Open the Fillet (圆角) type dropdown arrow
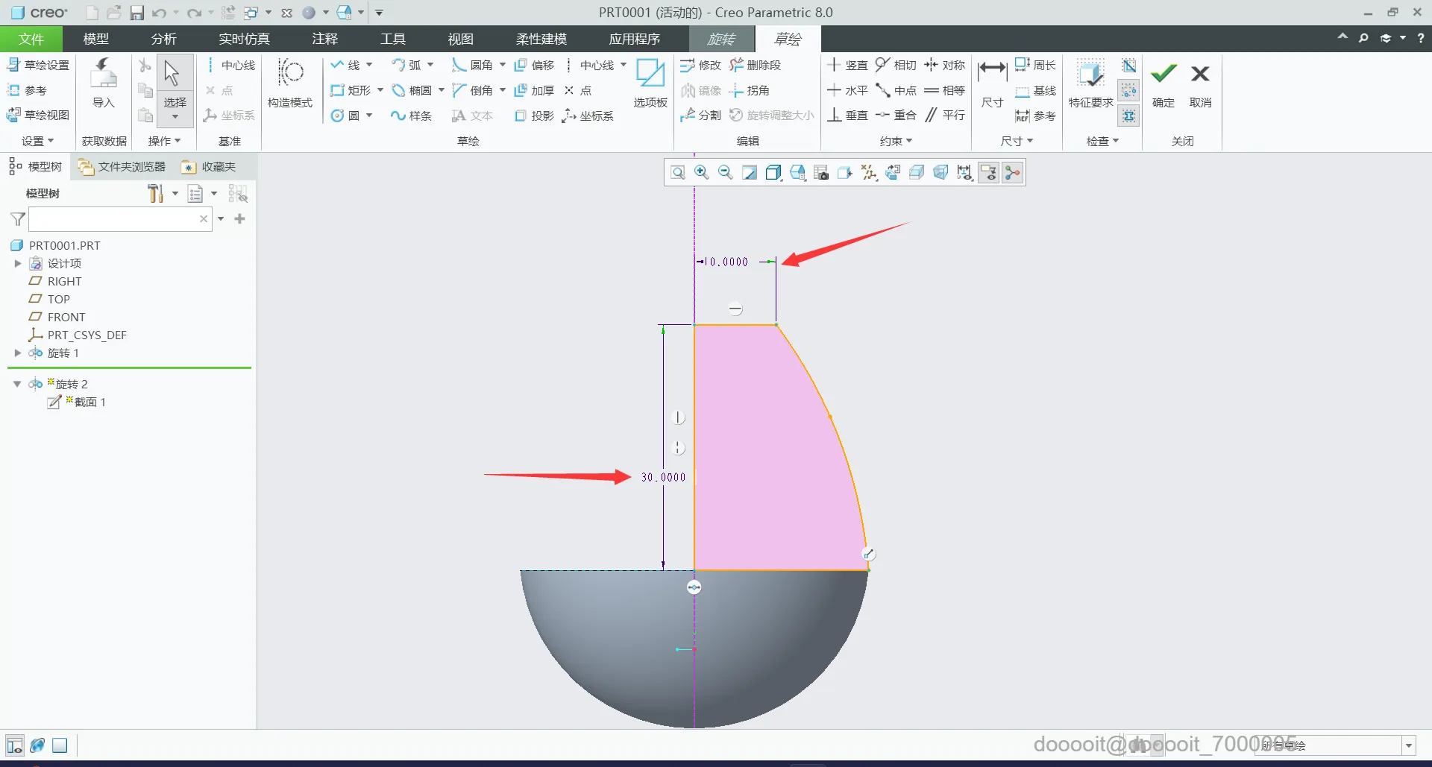Screen dimensions: 1432x767 (x=503, y=66)
